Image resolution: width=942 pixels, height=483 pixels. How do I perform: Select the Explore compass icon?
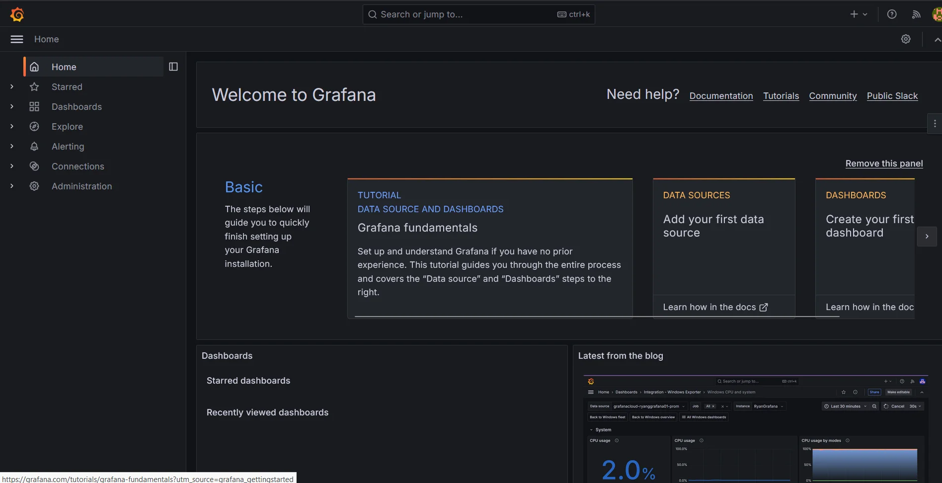point(34,126)
